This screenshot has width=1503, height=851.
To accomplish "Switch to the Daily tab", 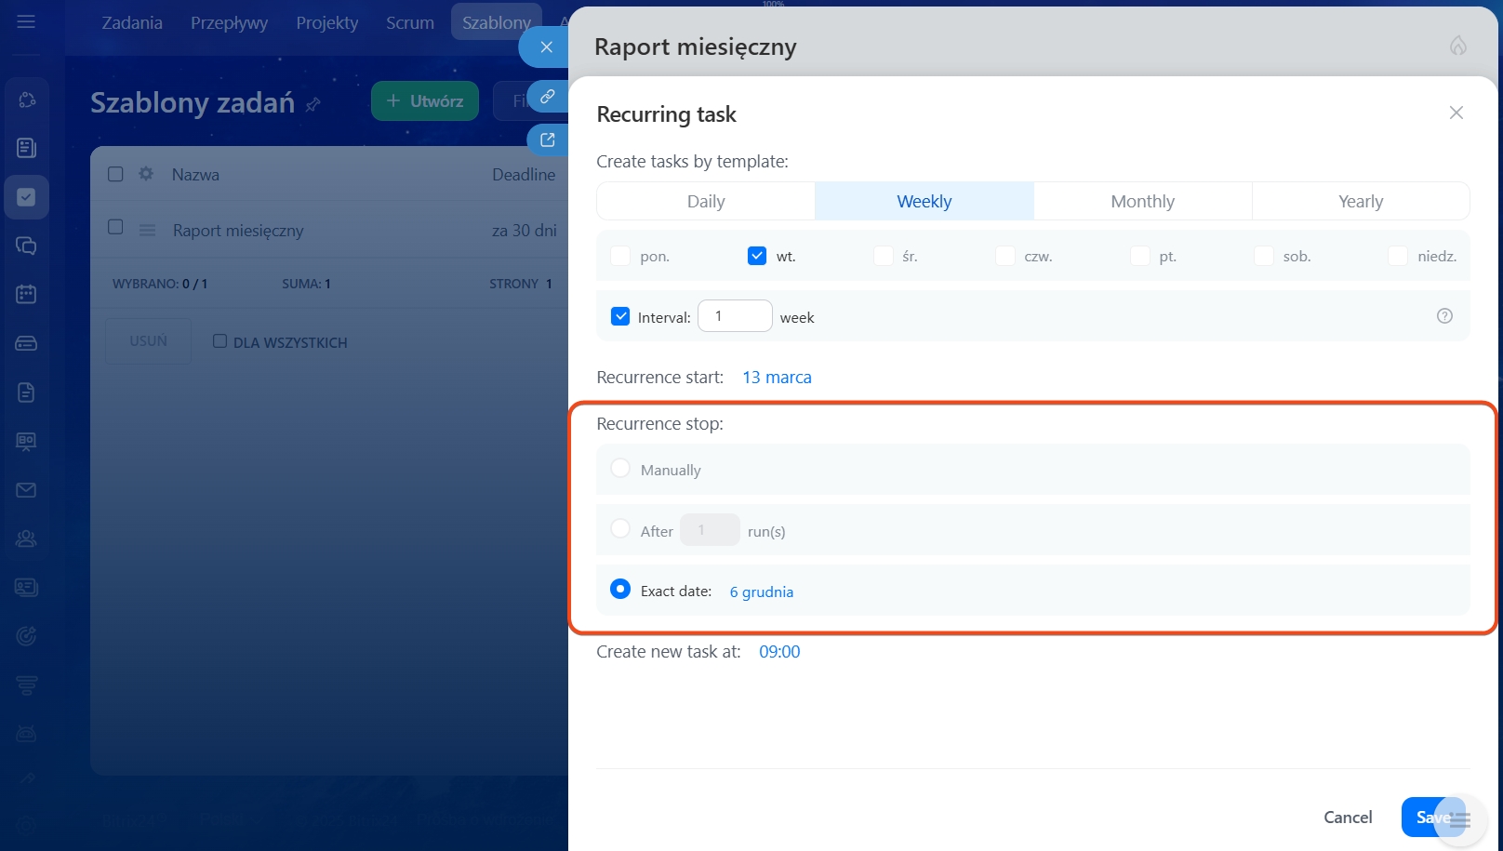I will (x=706, y=202).
